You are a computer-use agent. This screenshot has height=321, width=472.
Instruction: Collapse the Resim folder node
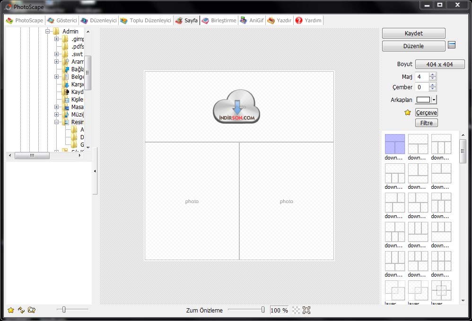(56, 122)
